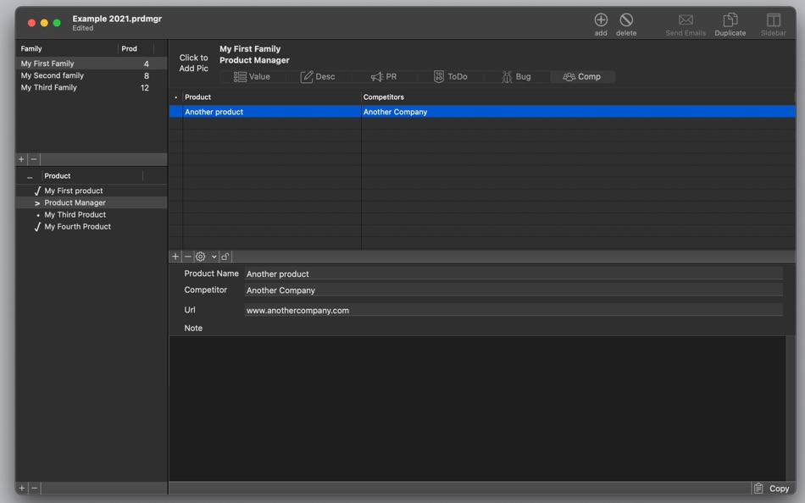
Task: Switch to the Value tab
Action: pyautogui.click(x=252, y=76)
